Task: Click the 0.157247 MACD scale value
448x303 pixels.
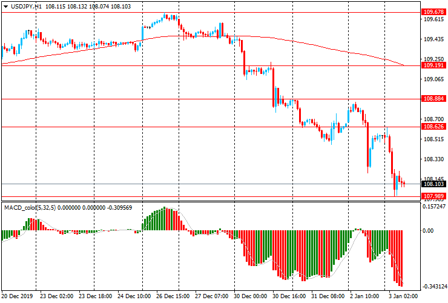Action: pyautogui.click(x=433, y=207)
